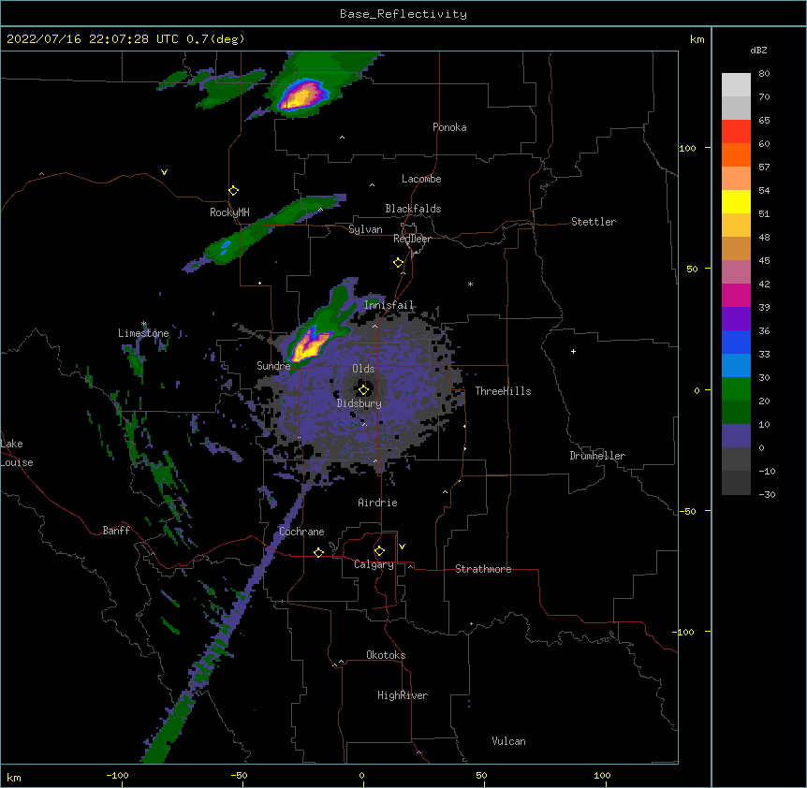The image size is (807, 788).
Task: Click the Base_Reflectivity title text
Action: pos(403,14)
